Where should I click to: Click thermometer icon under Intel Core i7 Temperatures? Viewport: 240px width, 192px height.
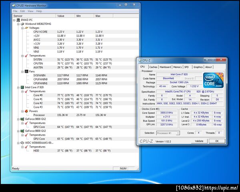pyautogui.click(x=26, y=91)
